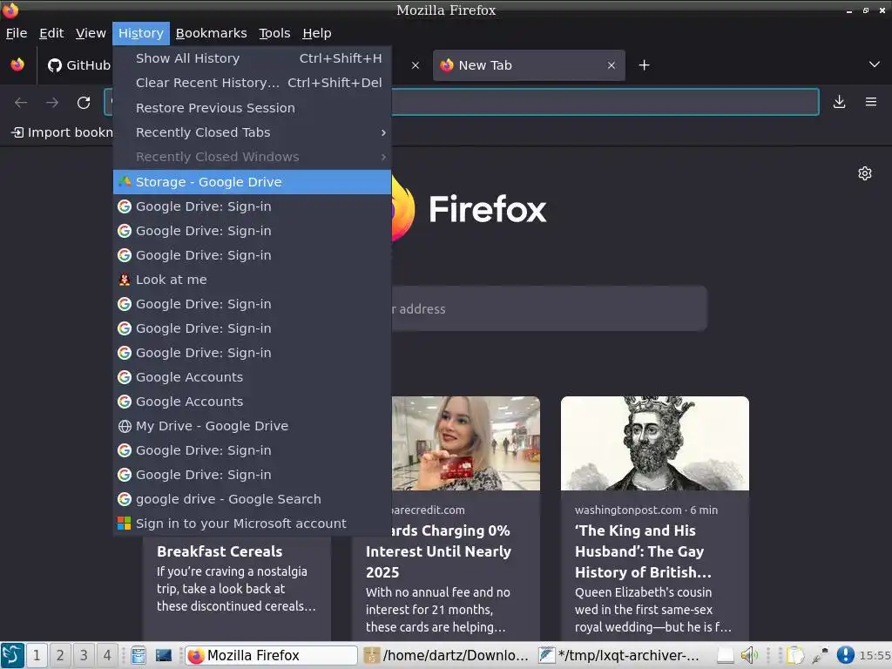
Task: Open the Help menu
Action: (317, 34)
